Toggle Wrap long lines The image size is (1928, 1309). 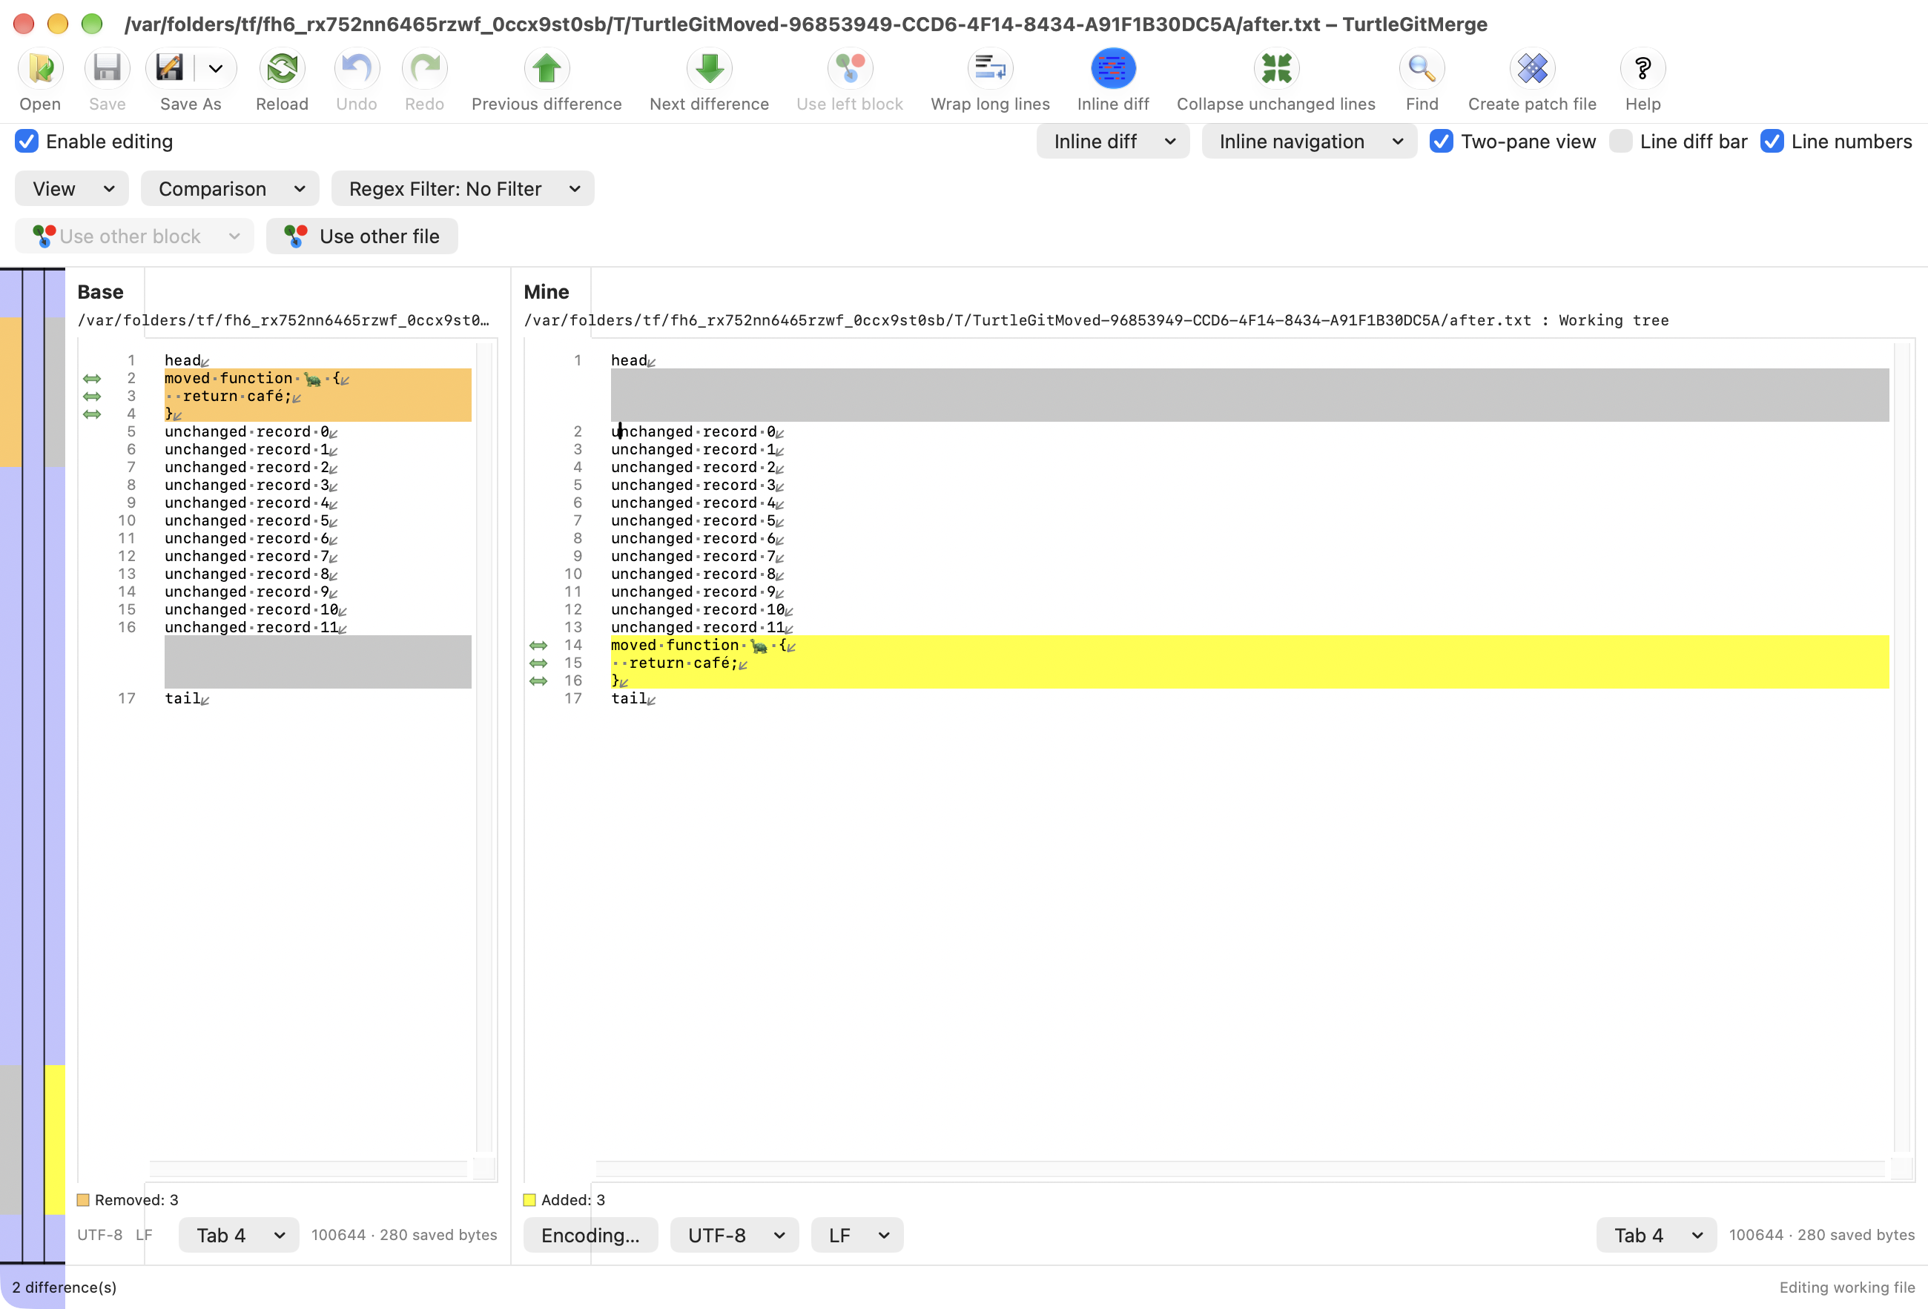coord(990,69)
